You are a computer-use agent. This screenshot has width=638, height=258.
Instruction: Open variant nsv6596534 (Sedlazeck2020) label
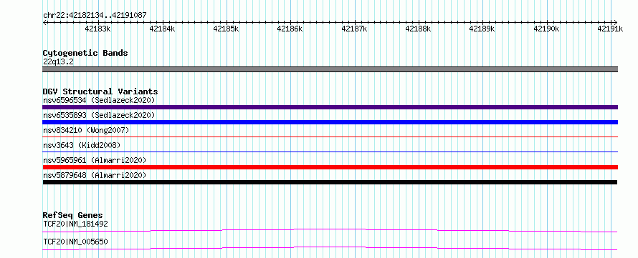tap(99, 100)
